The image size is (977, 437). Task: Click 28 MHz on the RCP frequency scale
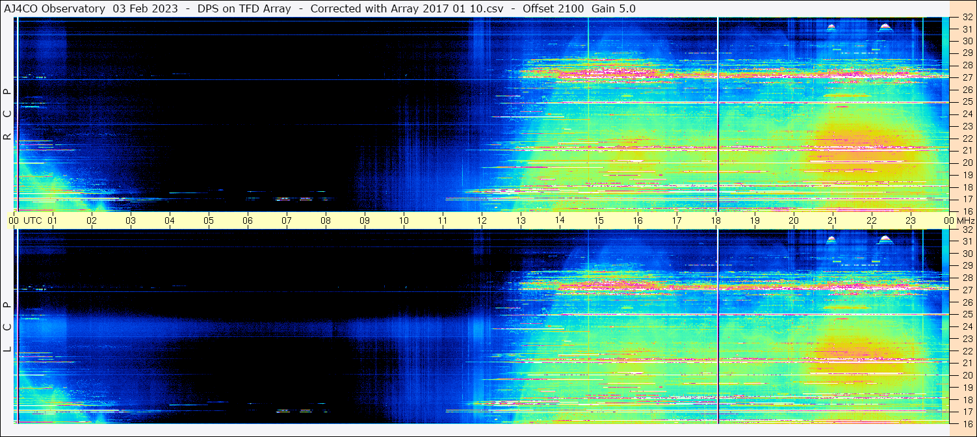[x=967, y=65]
